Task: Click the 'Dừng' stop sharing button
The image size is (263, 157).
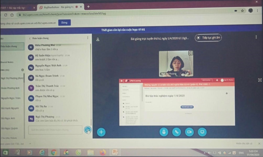Action: click(x=64, y=23)
